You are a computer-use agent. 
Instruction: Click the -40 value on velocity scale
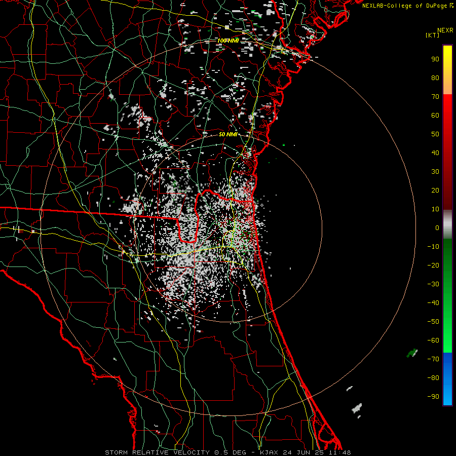coord(433,303)
